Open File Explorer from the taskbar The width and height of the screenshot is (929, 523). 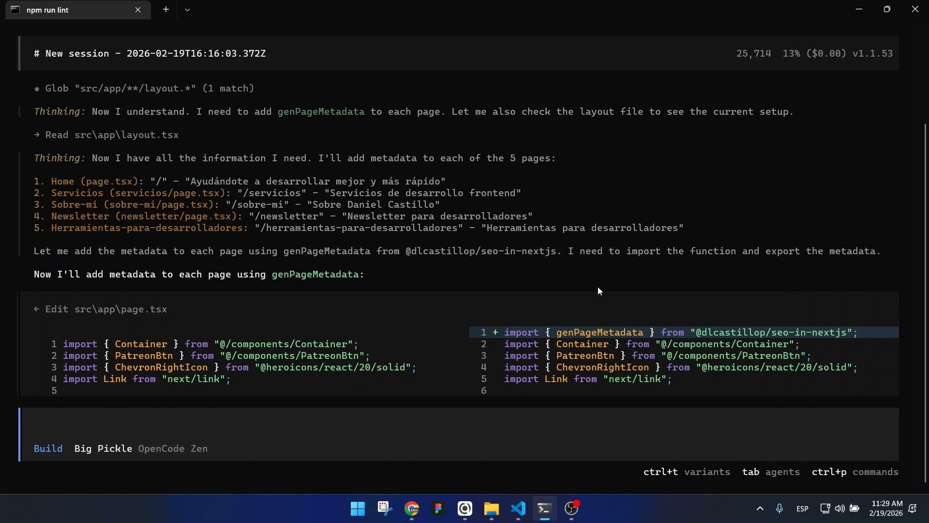(x=492, y=509)
